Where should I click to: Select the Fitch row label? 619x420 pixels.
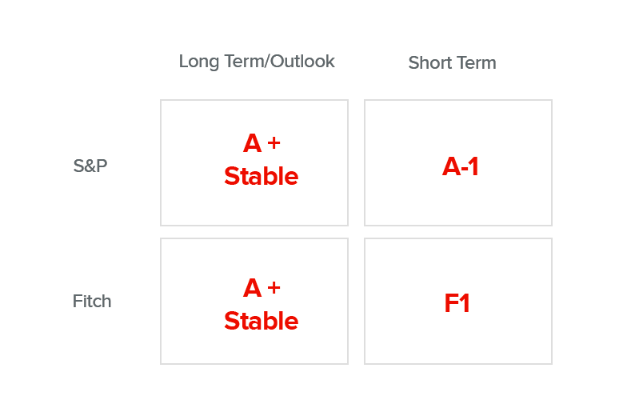(x=92, y=301)
